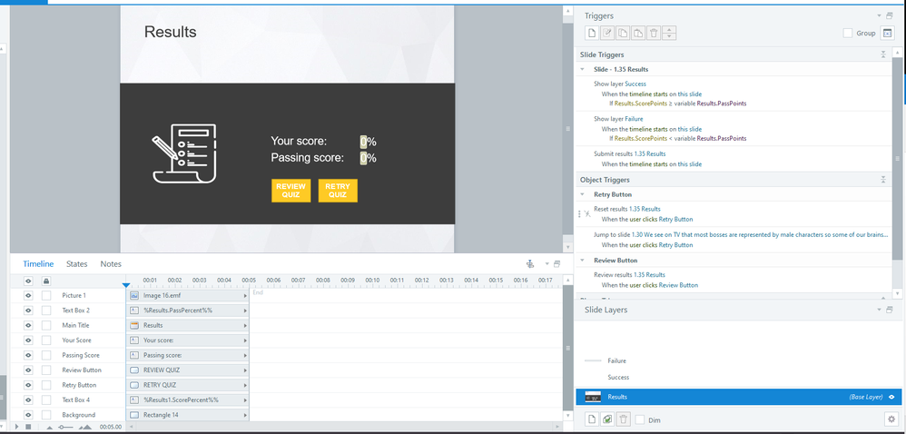
Task: Collapse the Retry Button trigger group
Action: click(x=583, y=194)
